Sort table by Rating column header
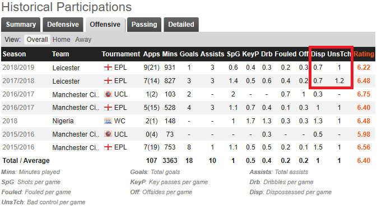 point(364,54)
